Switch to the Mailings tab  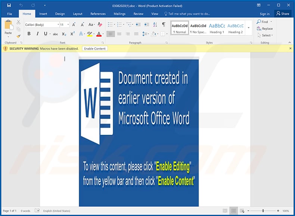point(119,14)
